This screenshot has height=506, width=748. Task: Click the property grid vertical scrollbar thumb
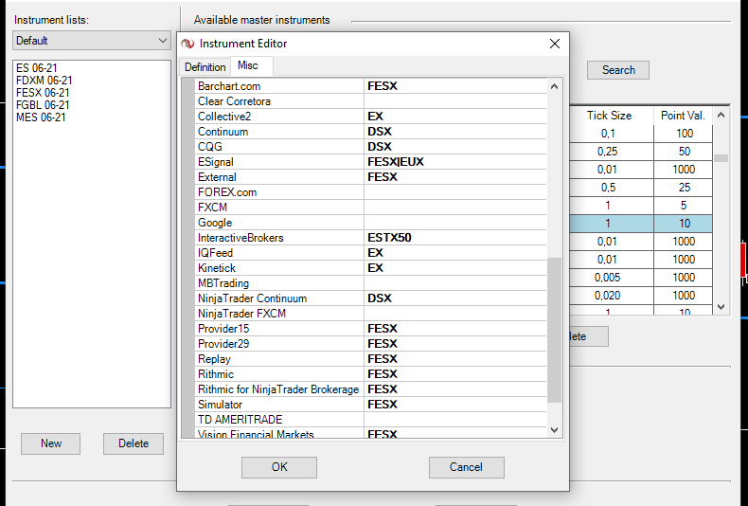click(x=554, y=330)
